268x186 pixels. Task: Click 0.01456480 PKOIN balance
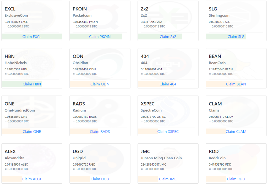tap(85, 22)
